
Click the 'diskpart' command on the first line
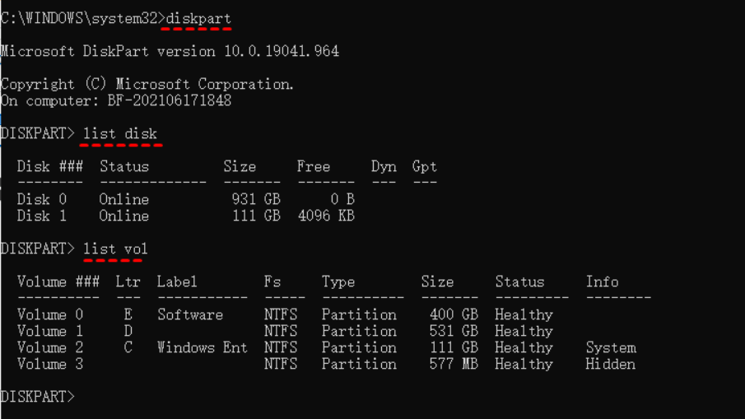(198, 18)
